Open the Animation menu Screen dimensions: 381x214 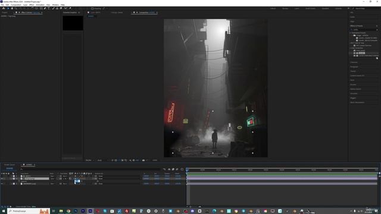40,5
